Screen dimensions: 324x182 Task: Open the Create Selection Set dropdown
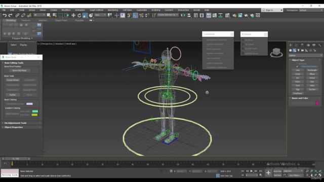point(168,15)
